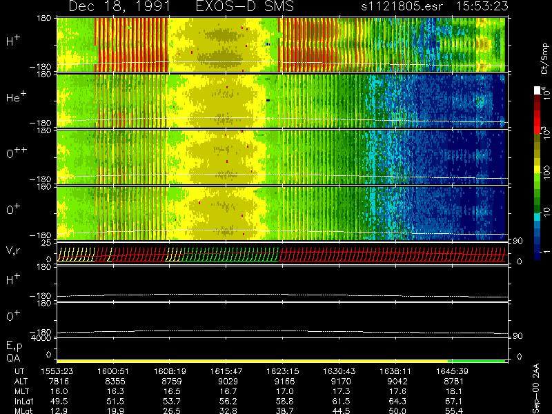Select UT tick value "1600:51"
This screenshot has height=414, width=552.
[113, 371]
